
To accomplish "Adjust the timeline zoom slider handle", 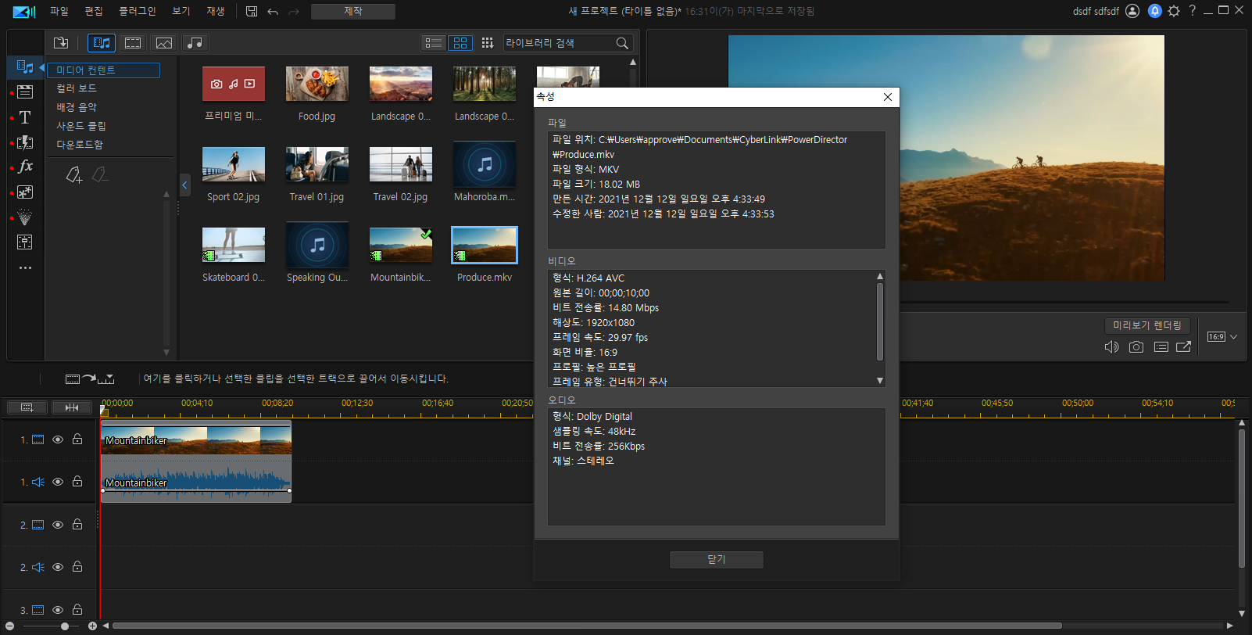I will click(x=65, y=626).
